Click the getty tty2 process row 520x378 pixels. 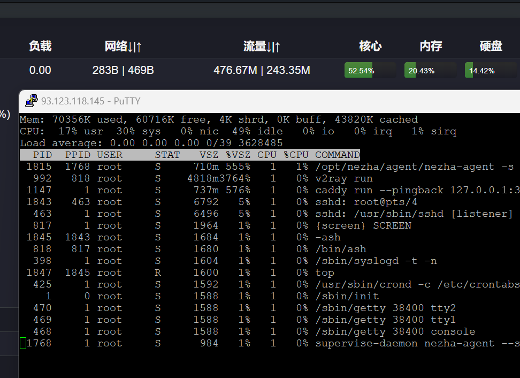pos(270,308)
